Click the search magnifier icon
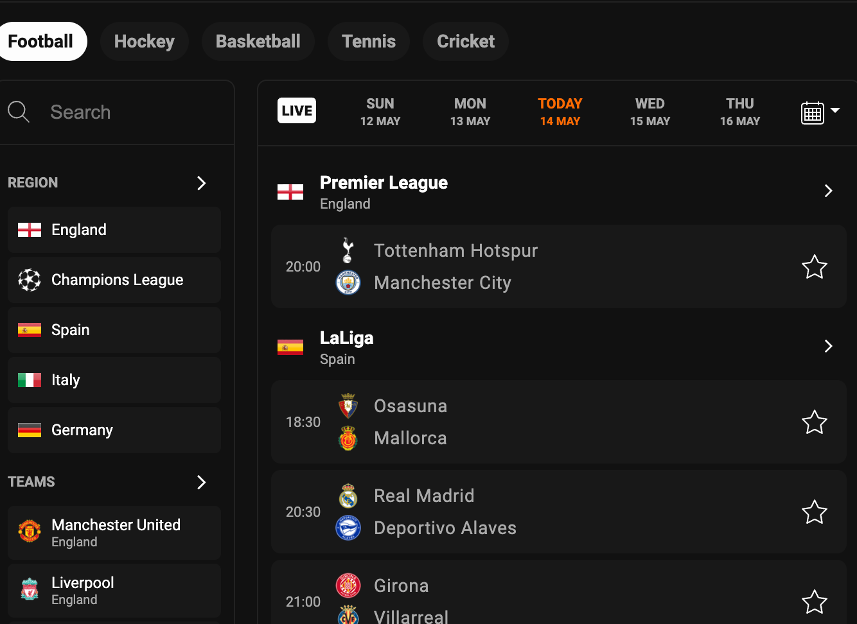Image resolution: width=857 pixels, height=624 pixels. click(18, 112)
